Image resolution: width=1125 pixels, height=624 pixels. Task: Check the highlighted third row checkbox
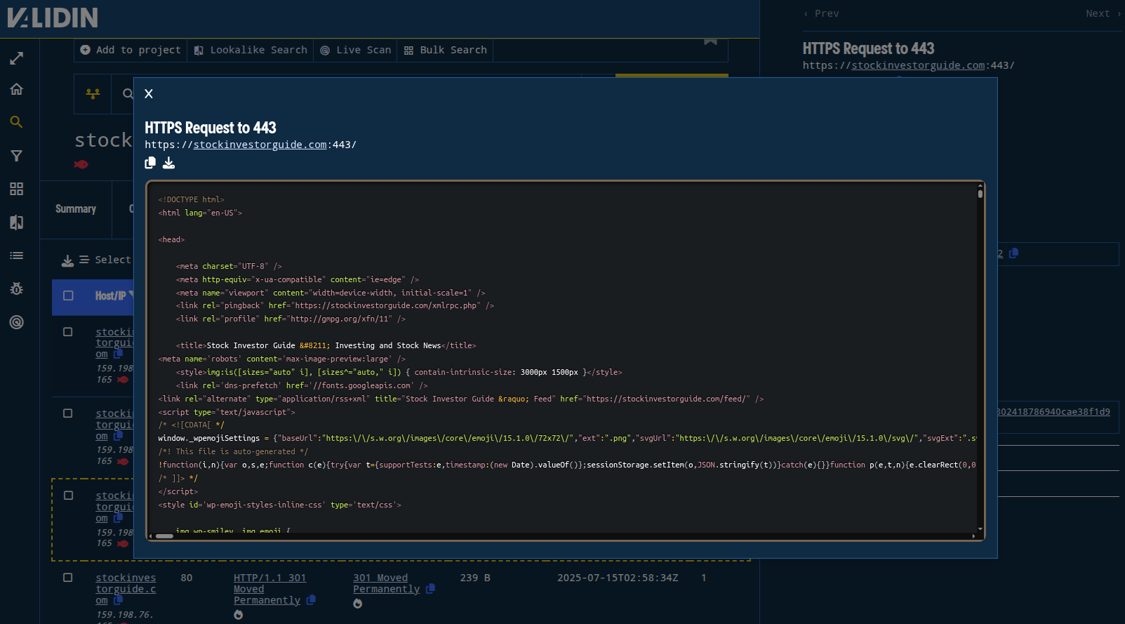[68, 496]
